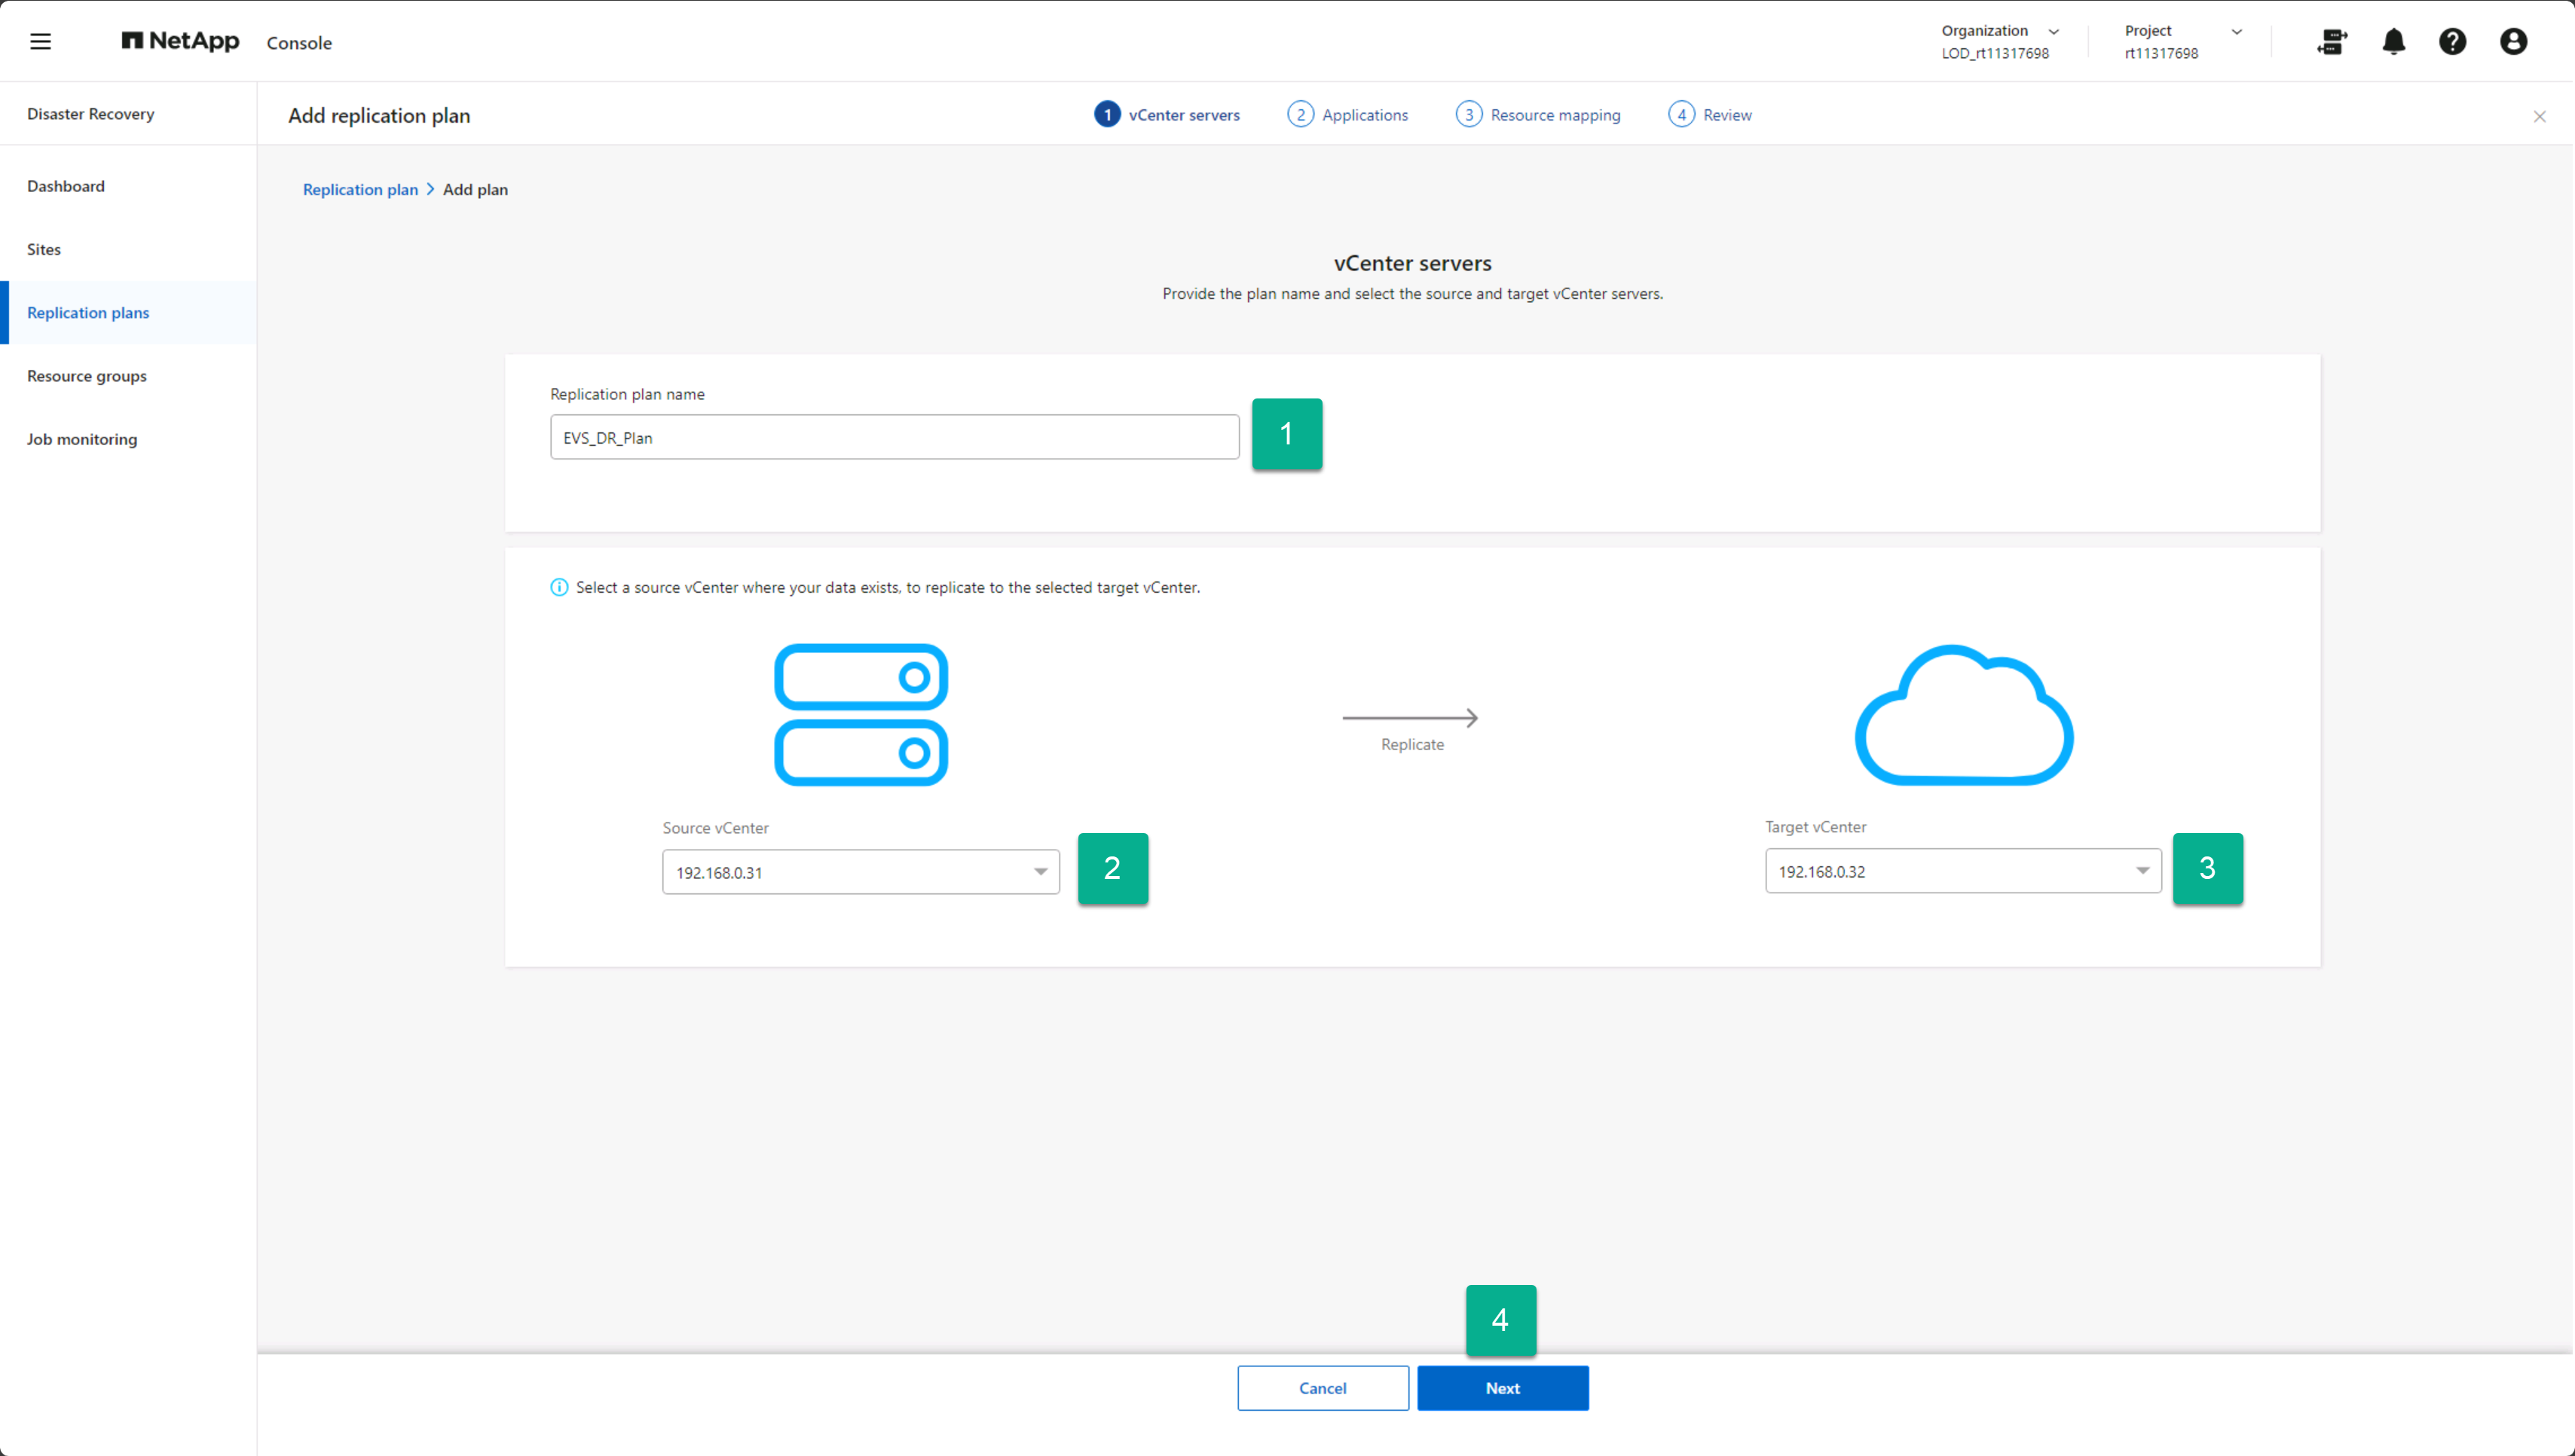Viewport: 2575px width, 1456px height.
Task: Open the help question mark icon
Action: click(x=2452, y=41)
